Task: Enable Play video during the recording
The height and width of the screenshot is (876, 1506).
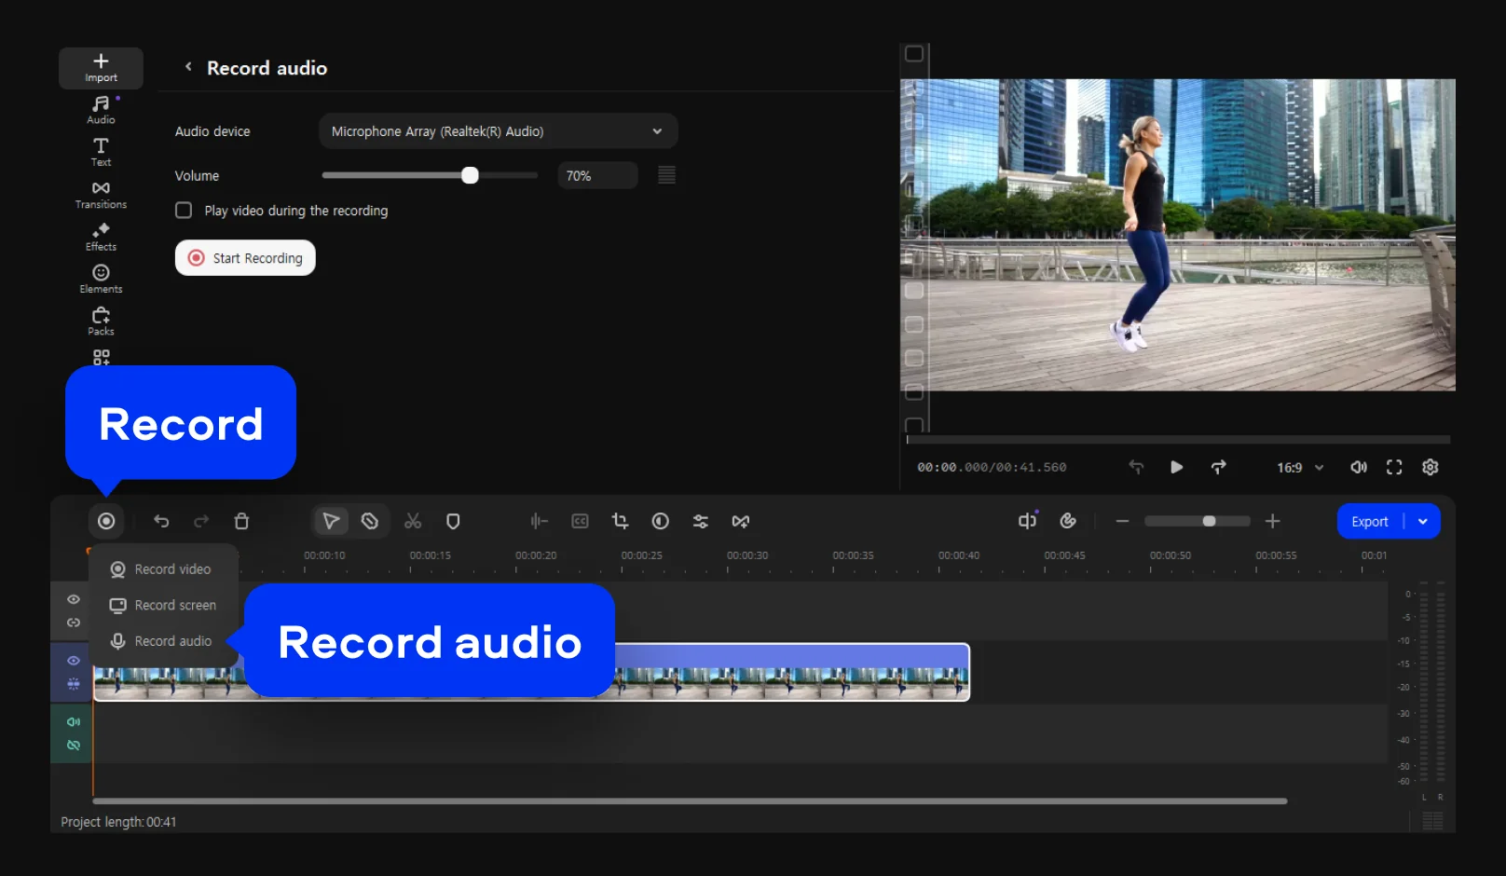Action: [x=184, y=211]
